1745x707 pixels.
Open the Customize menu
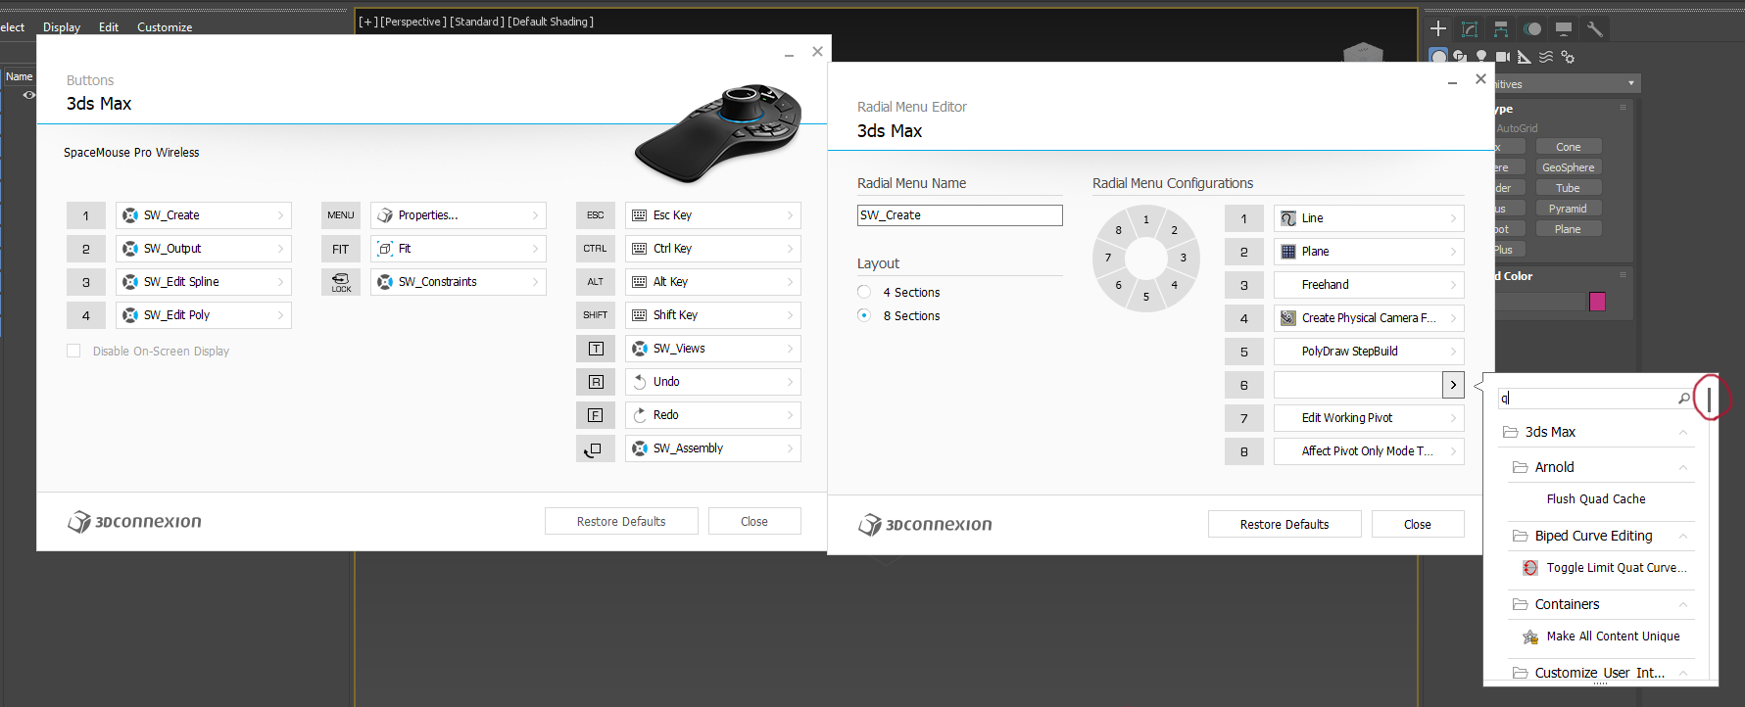point(165,27)
